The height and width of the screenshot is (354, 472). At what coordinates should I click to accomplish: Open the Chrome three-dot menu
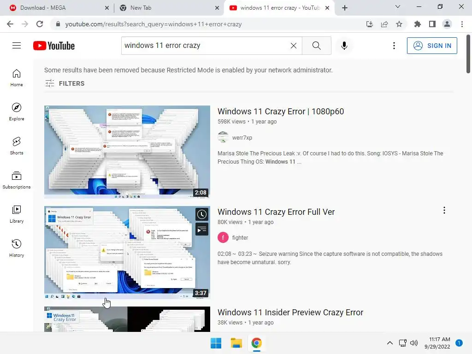click(x=462, y=24)
